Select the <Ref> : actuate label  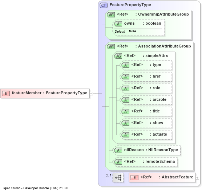click(149, 134)
